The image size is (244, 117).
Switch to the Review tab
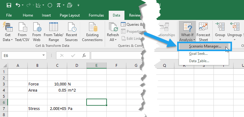pos(134,15)
